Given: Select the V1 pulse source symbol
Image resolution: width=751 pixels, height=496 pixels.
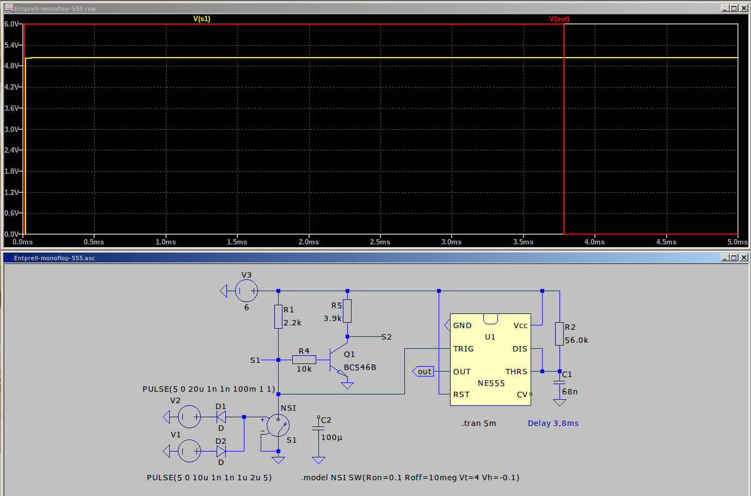Looking at the screenshot, I should (x=189, y=451).
